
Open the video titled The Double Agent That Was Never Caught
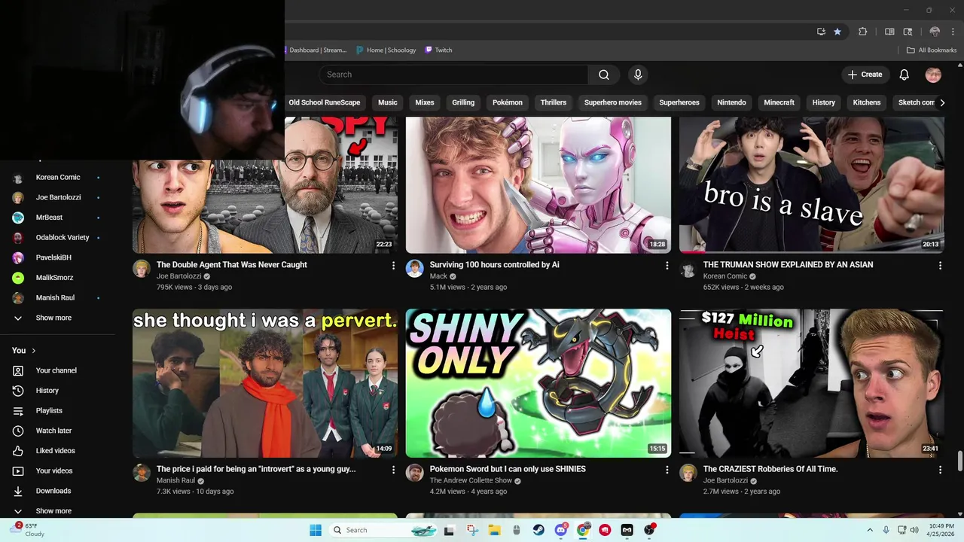pyautogui.click(x=232, y=265)
